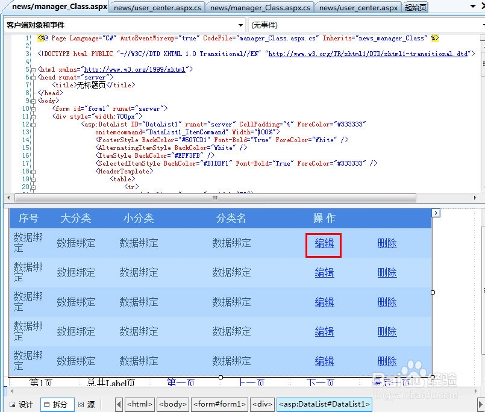The image size is (485, 412).
Task: Click 编辑 link in fourth data row
Action: click(x=324, y=332)
